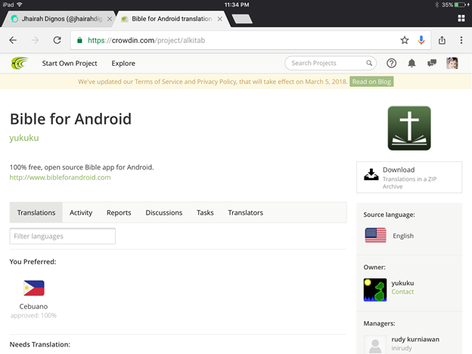The height and width of the screenshot is (354, 472).
Task: Click the Filter languages input
Action: coord(63,236)
